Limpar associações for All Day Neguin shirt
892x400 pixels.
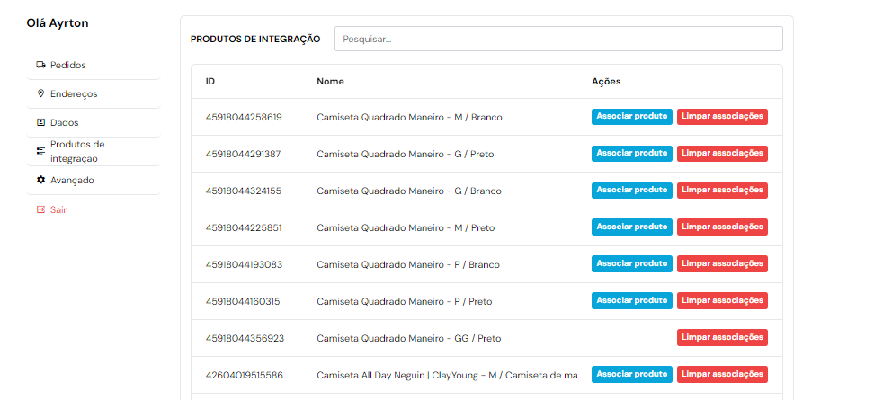(722, 375)
